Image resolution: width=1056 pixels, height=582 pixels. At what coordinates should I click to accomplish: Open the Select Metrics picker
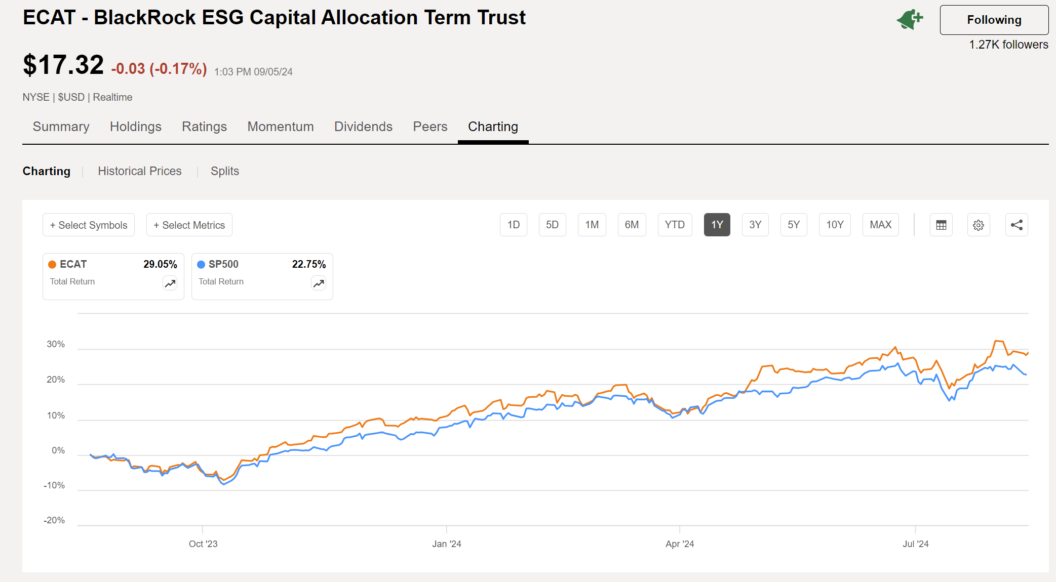tap(189, 225)
